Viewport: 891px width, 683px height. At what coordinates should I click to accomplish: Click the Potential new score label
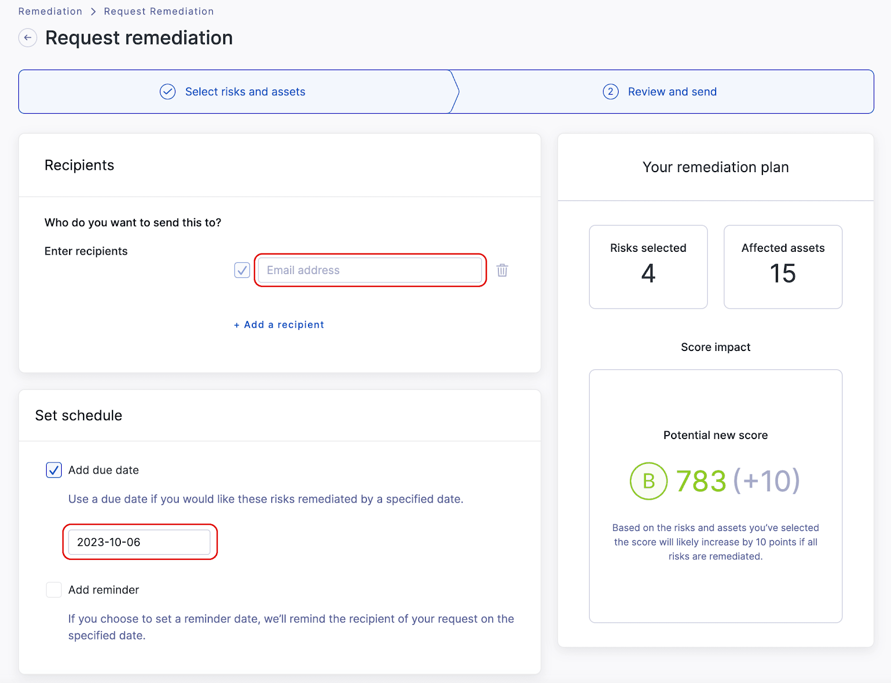pos(716,435)
